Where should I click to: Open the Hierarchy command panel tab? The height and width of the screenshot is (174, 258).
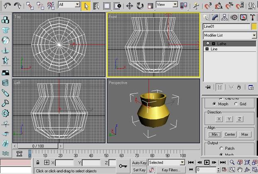point(224,17)
